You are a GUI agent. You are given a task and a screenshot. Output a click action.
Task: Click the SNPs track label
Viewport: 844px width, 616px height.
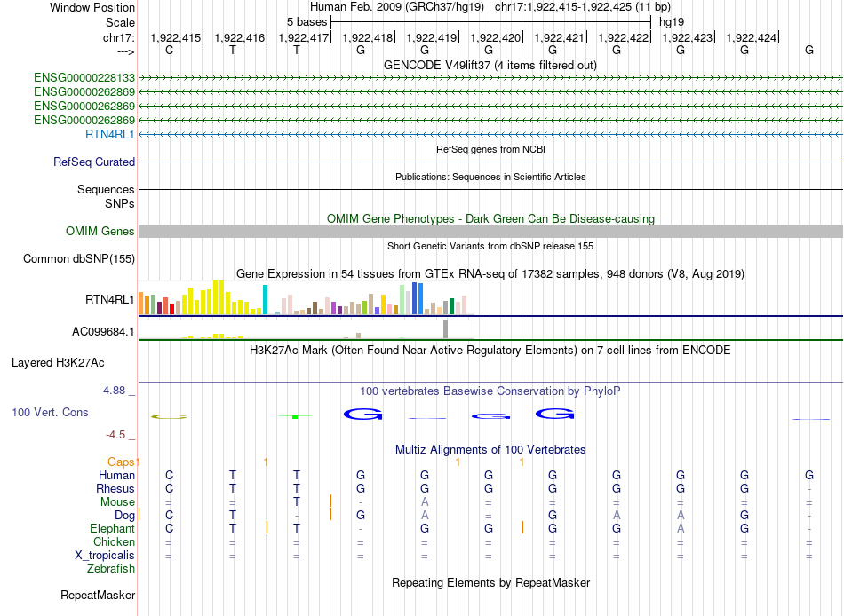point(120,203)
